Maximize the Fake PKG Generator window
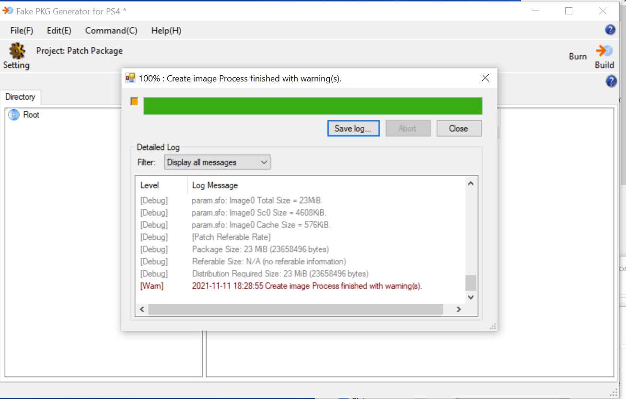This screenshot has height=399, width=626. coord(569,11)
